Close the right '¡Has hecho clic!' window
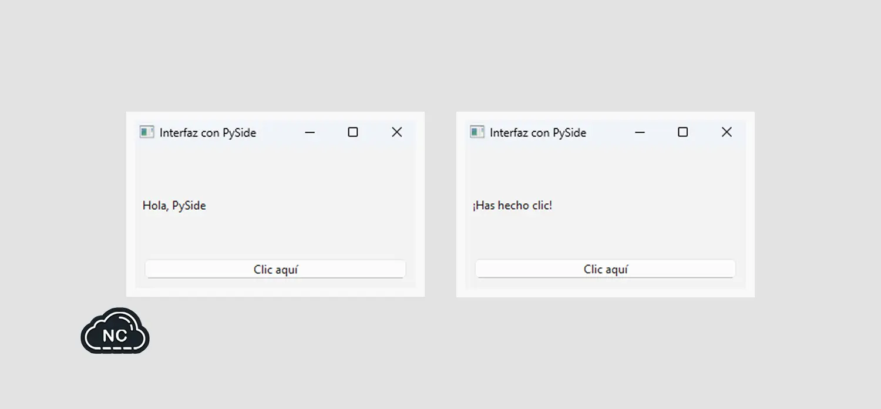 click(x=727, y=132)
